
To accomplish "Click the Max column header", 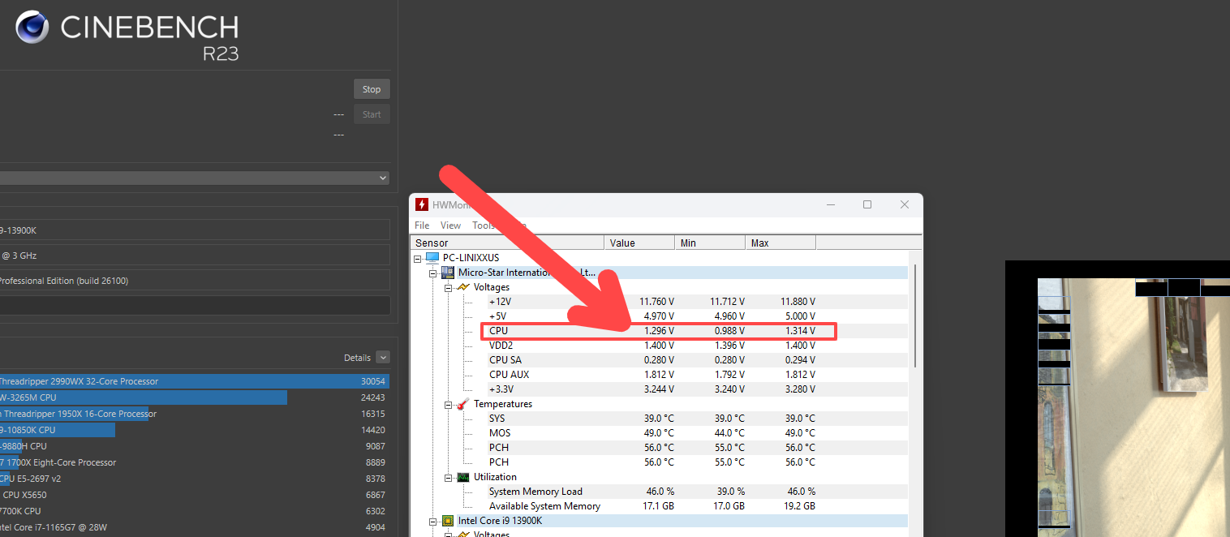I will point(781,243).
